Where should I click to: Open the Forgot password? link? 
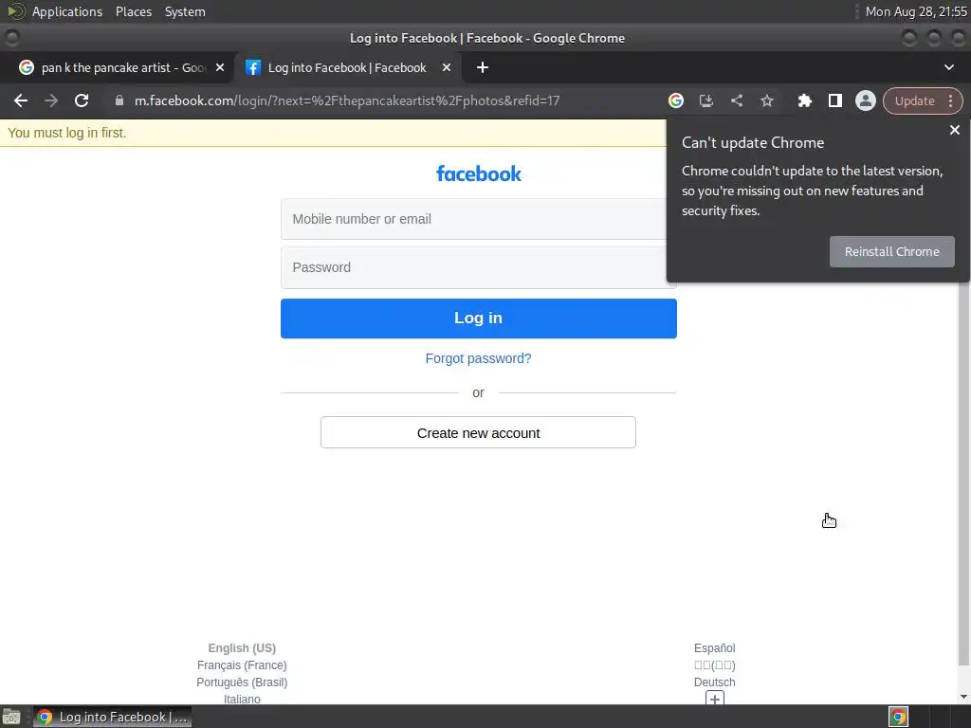pos(478,358)
